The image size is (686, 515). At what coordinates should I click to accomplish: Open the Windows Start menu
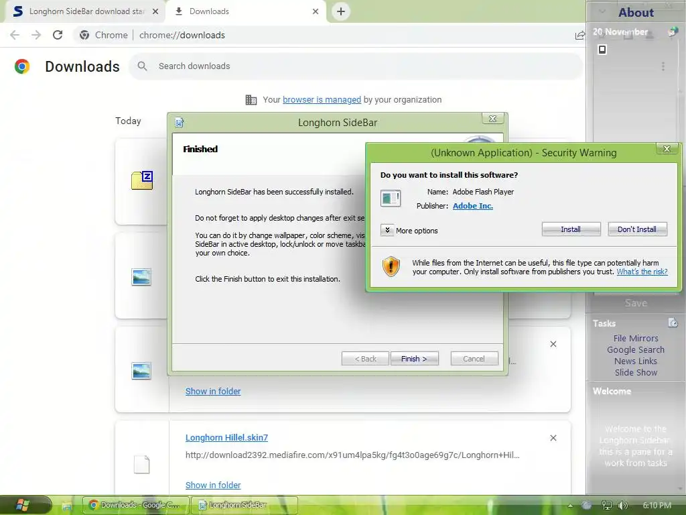point(23,505)
